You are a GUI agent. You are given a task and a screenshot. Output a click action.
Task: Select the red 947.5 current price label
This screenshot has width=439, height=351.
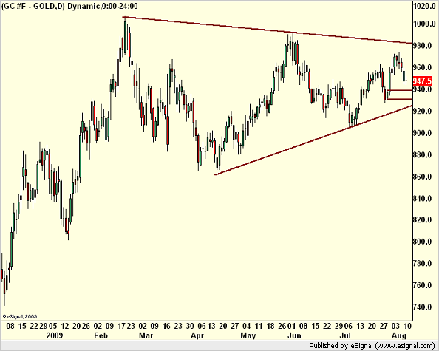pyautogui.click(x=422, y=81)
